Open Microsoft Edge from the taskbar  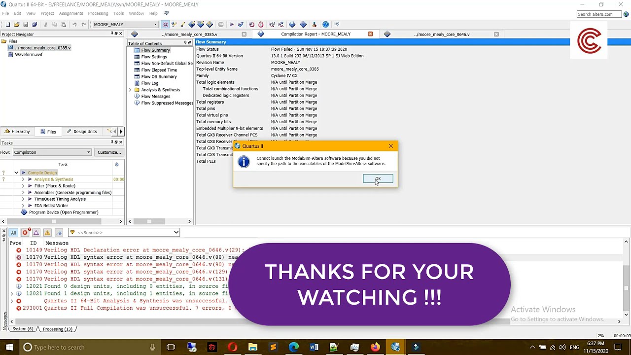click(x=294, y=347)
